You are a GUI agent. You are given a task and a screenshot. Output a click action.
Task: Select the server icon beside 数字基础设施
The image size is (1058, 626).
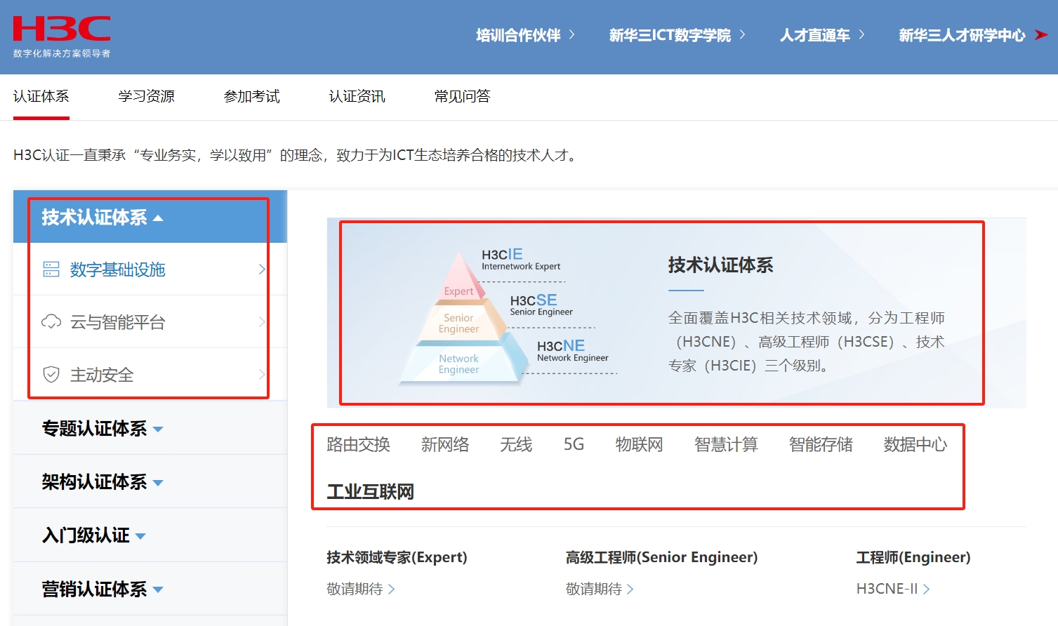click(51, 269)
